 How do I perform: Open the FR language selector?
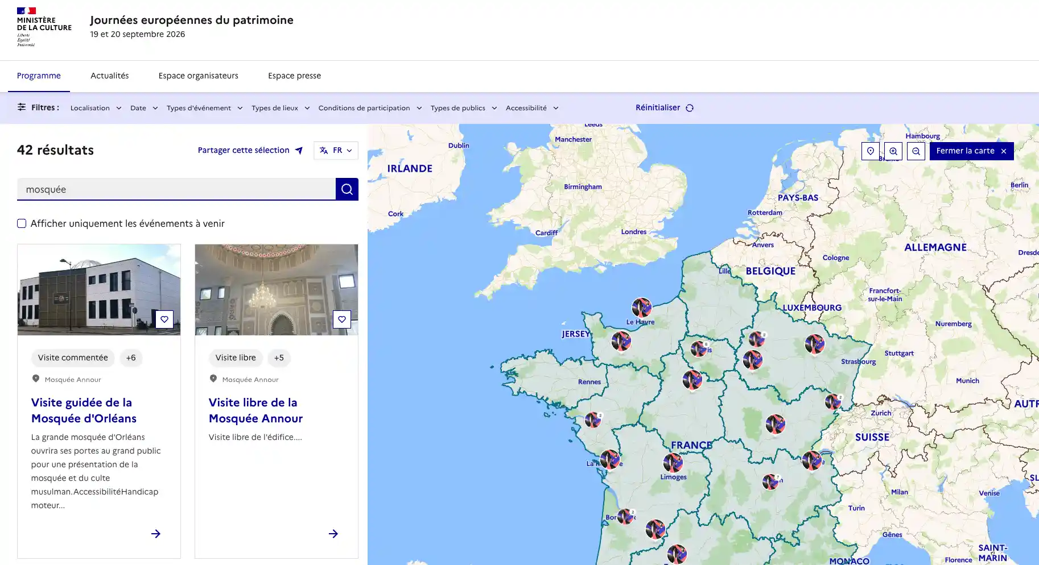pyautogui.click(x=336, y=150)
